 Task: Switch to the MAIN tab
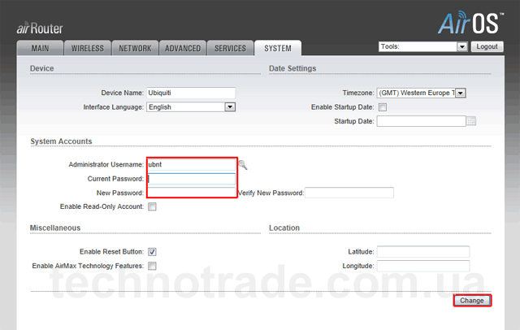pos(38,49)
